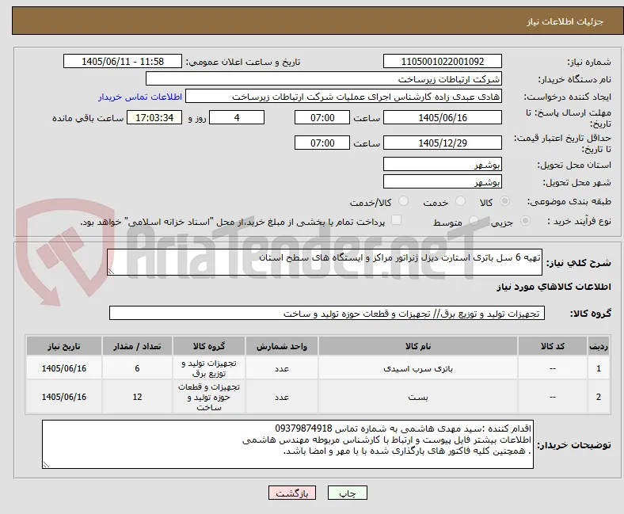624x514 pixels.
Task: Click remaining time field 17:03:34
Action: [154, 117]
